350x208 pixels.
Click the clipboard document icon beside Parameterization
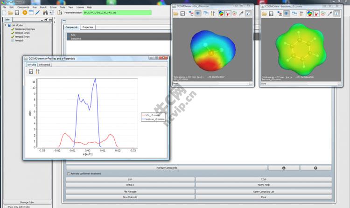pos(60,13)
